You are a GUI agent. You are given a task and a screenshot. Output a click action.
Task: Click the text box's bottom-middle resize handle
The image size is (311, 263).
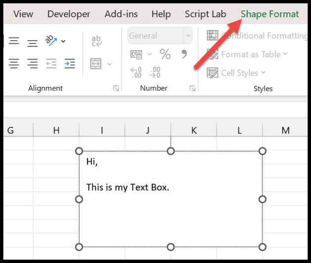(171, 247)
